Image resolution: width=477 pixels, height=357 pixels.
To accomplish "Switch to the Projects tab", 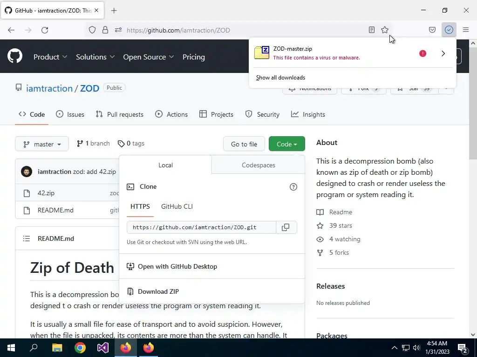I will click(x=216, y=114).
